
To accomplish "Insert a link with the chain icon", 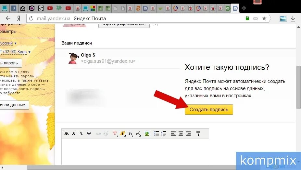I will (x=98, y=134).
